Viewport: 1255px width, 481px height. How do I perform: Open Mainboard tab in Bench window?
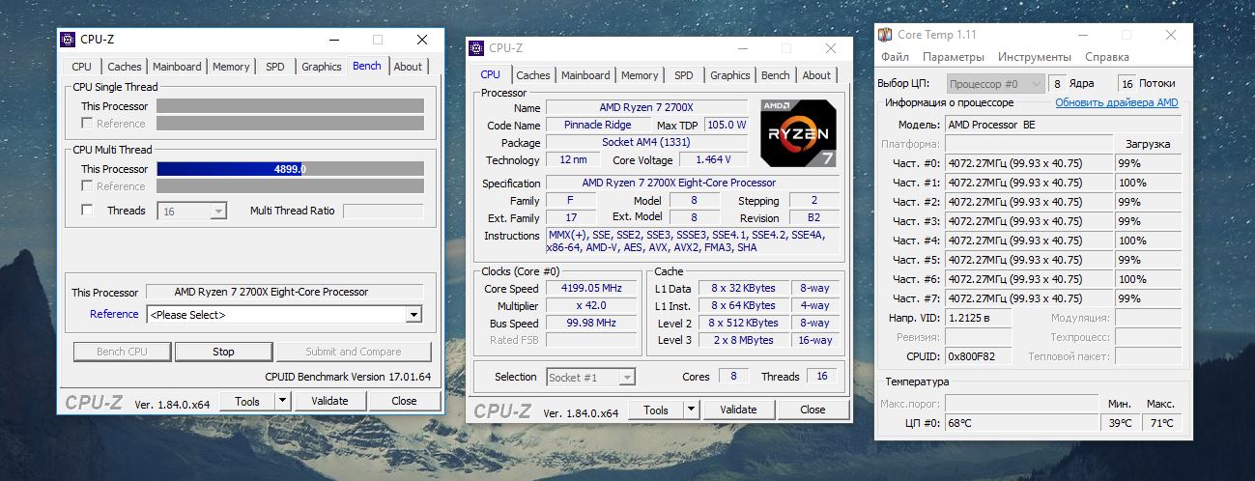coord(177,67)
